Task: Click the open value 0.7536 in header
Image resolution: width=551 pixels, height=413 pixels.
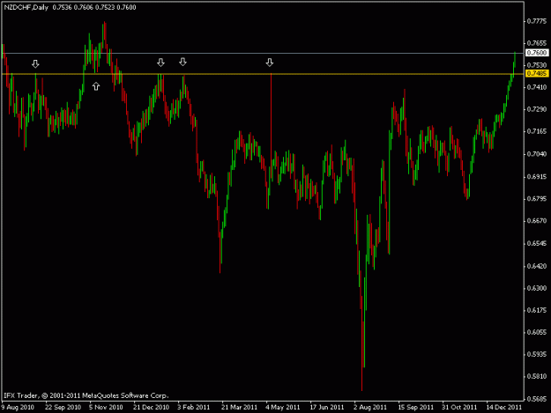Action: pos(63,7)
